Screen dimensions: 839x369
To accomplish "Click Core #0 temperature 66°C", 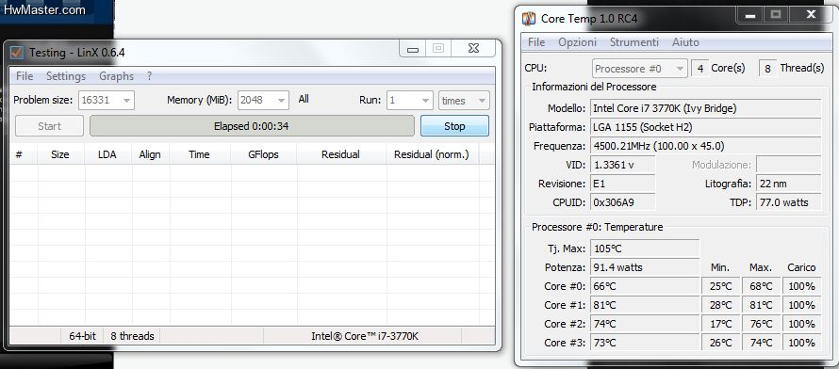I will pyautogui.click(x=645, y=286).
